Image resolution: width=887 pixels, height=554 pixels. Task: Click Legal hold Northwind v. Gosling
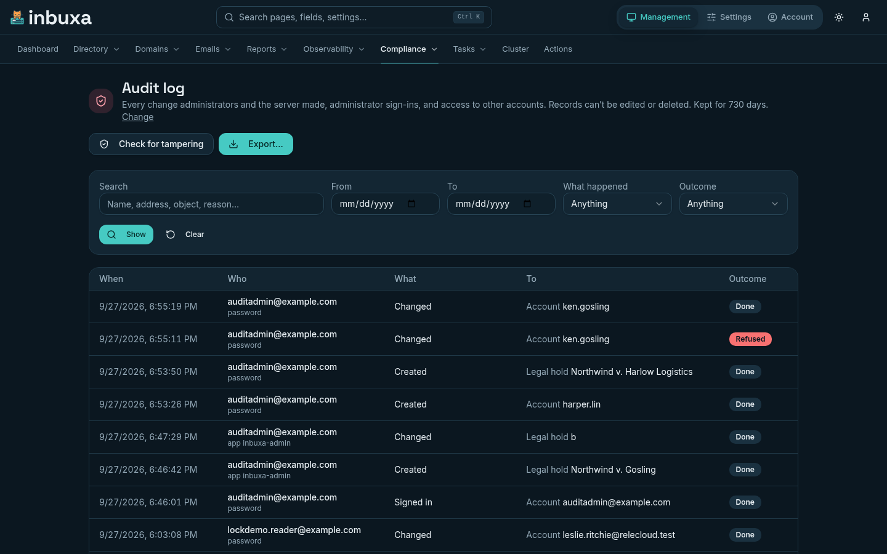[x=591, y=470]
